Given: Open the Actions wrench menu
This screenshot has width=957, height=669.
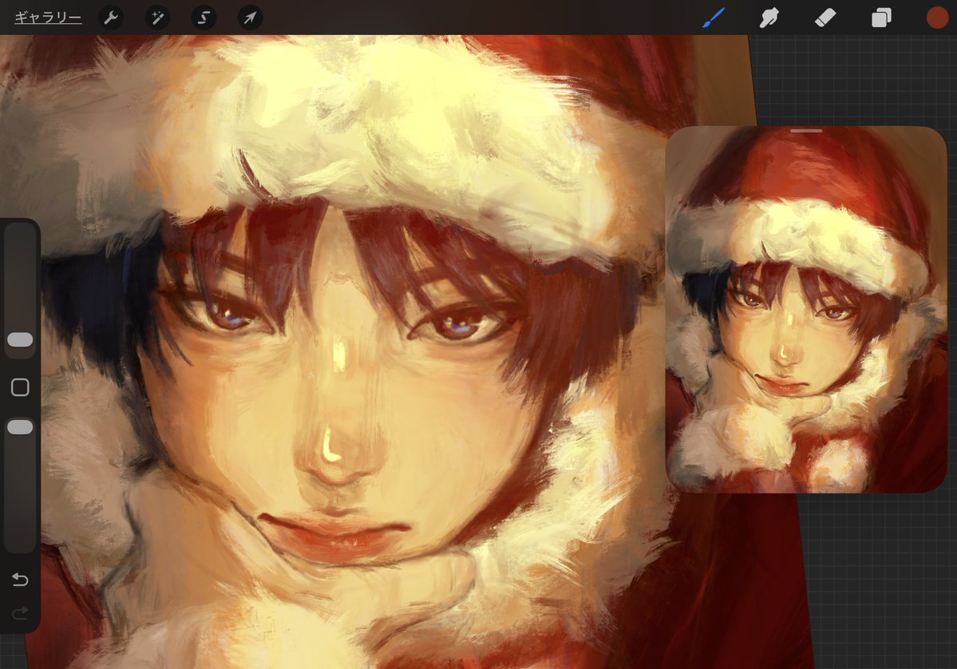Looking at the screenshot, I should point(110,18).
